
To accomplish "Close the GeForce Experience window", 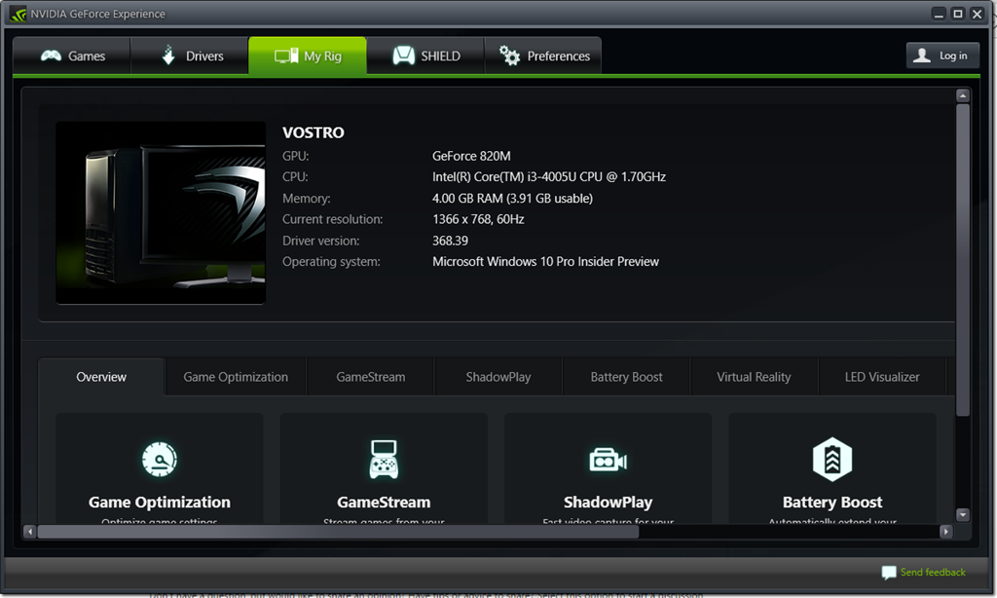I will (977, 14).
